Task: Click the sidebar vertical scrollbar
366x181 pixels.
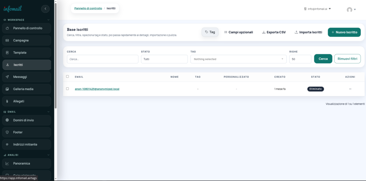Action: click(x=55, y=54)
